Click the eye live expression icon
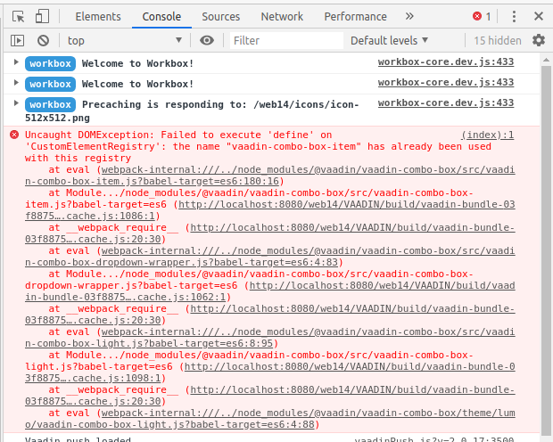This screenshot has width=553, height=442. click(x=207, y=40)
